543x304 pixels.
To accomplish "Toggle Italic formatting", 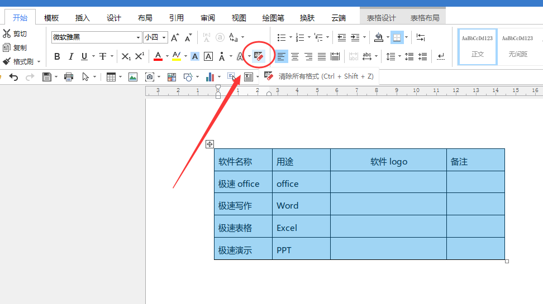I will coord(71,56).
